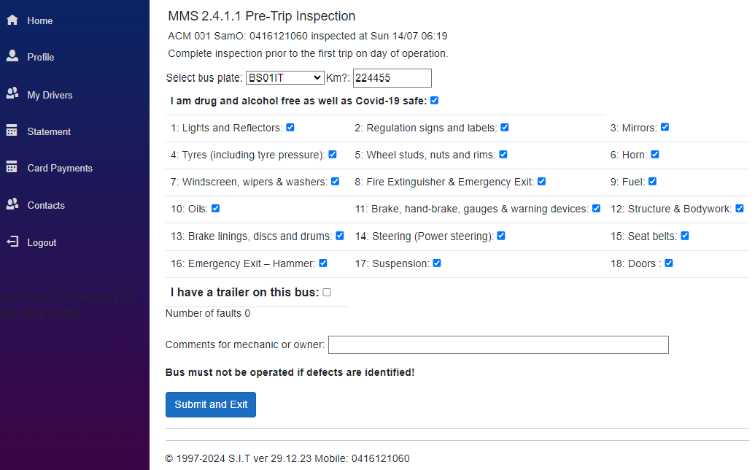Viewport: 755px width, 470px height.
Task: Click the Card Payments grid icon
Action: [x=12, y=166]
